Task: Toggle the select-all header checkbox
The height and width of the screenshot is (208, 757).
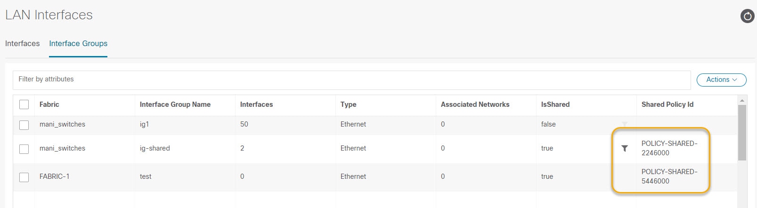Action: (x=24, y=104)
